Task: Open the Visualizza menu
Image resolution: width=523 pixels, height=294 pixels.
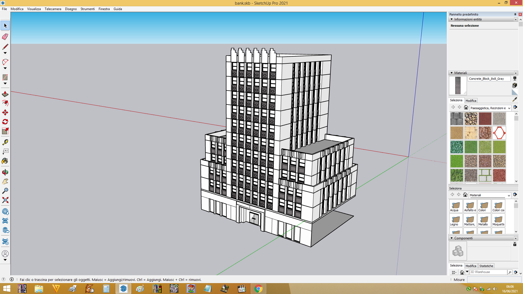Action: (x=34, y=9)
